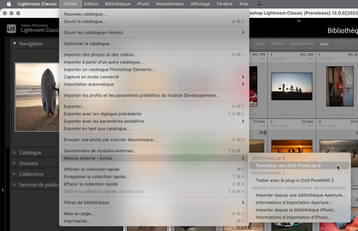The width and height of the screenshot is (358, 231).
Task: Expand Exporter avec les paramètres prédéfinis submenu
Action: pyautogui.click(x=154, y=121)
